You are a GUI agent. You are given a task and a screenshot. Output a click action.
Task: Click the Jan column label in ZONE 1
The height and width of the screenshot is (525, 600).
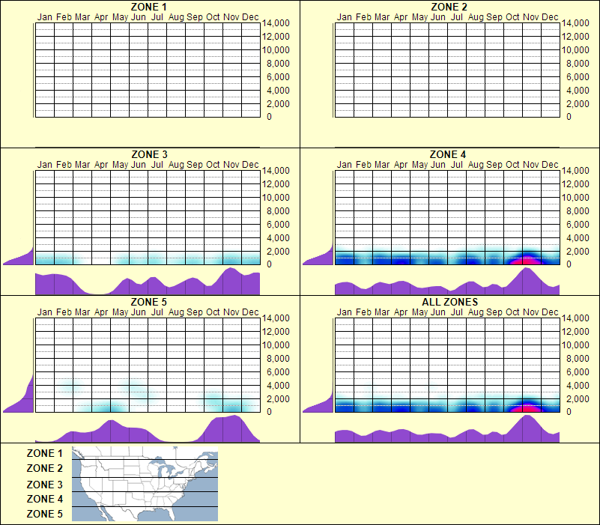click(x=44, y=16)
